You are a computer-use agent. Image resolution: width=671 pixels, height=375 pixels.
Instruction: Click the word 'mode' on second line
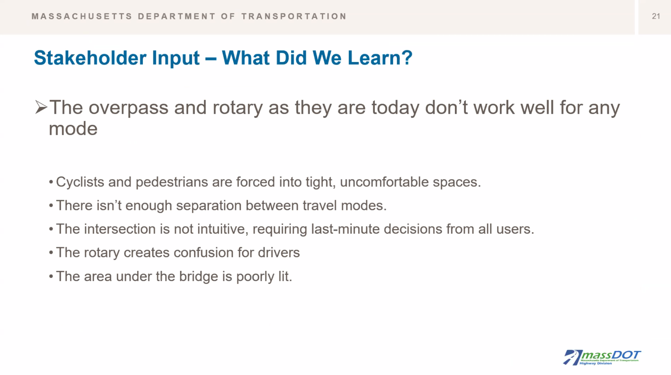point(73,129)
